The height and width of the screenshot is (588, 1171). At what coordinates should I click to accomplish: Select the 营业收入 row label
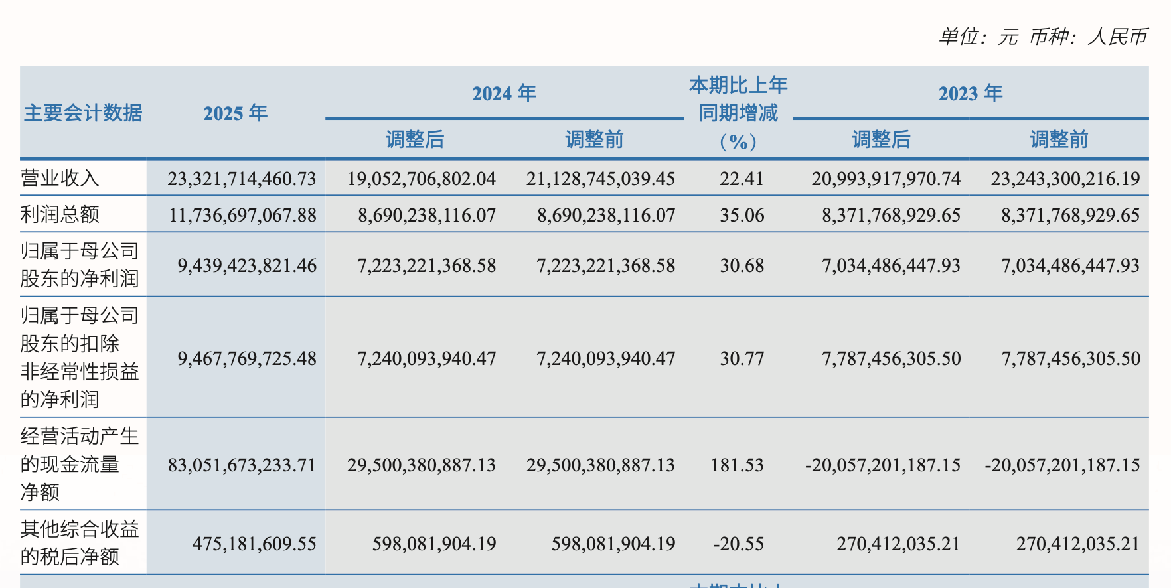[60, 178]
